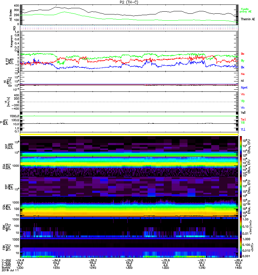Click the red Viz velocity legend label

pos(243,94)
